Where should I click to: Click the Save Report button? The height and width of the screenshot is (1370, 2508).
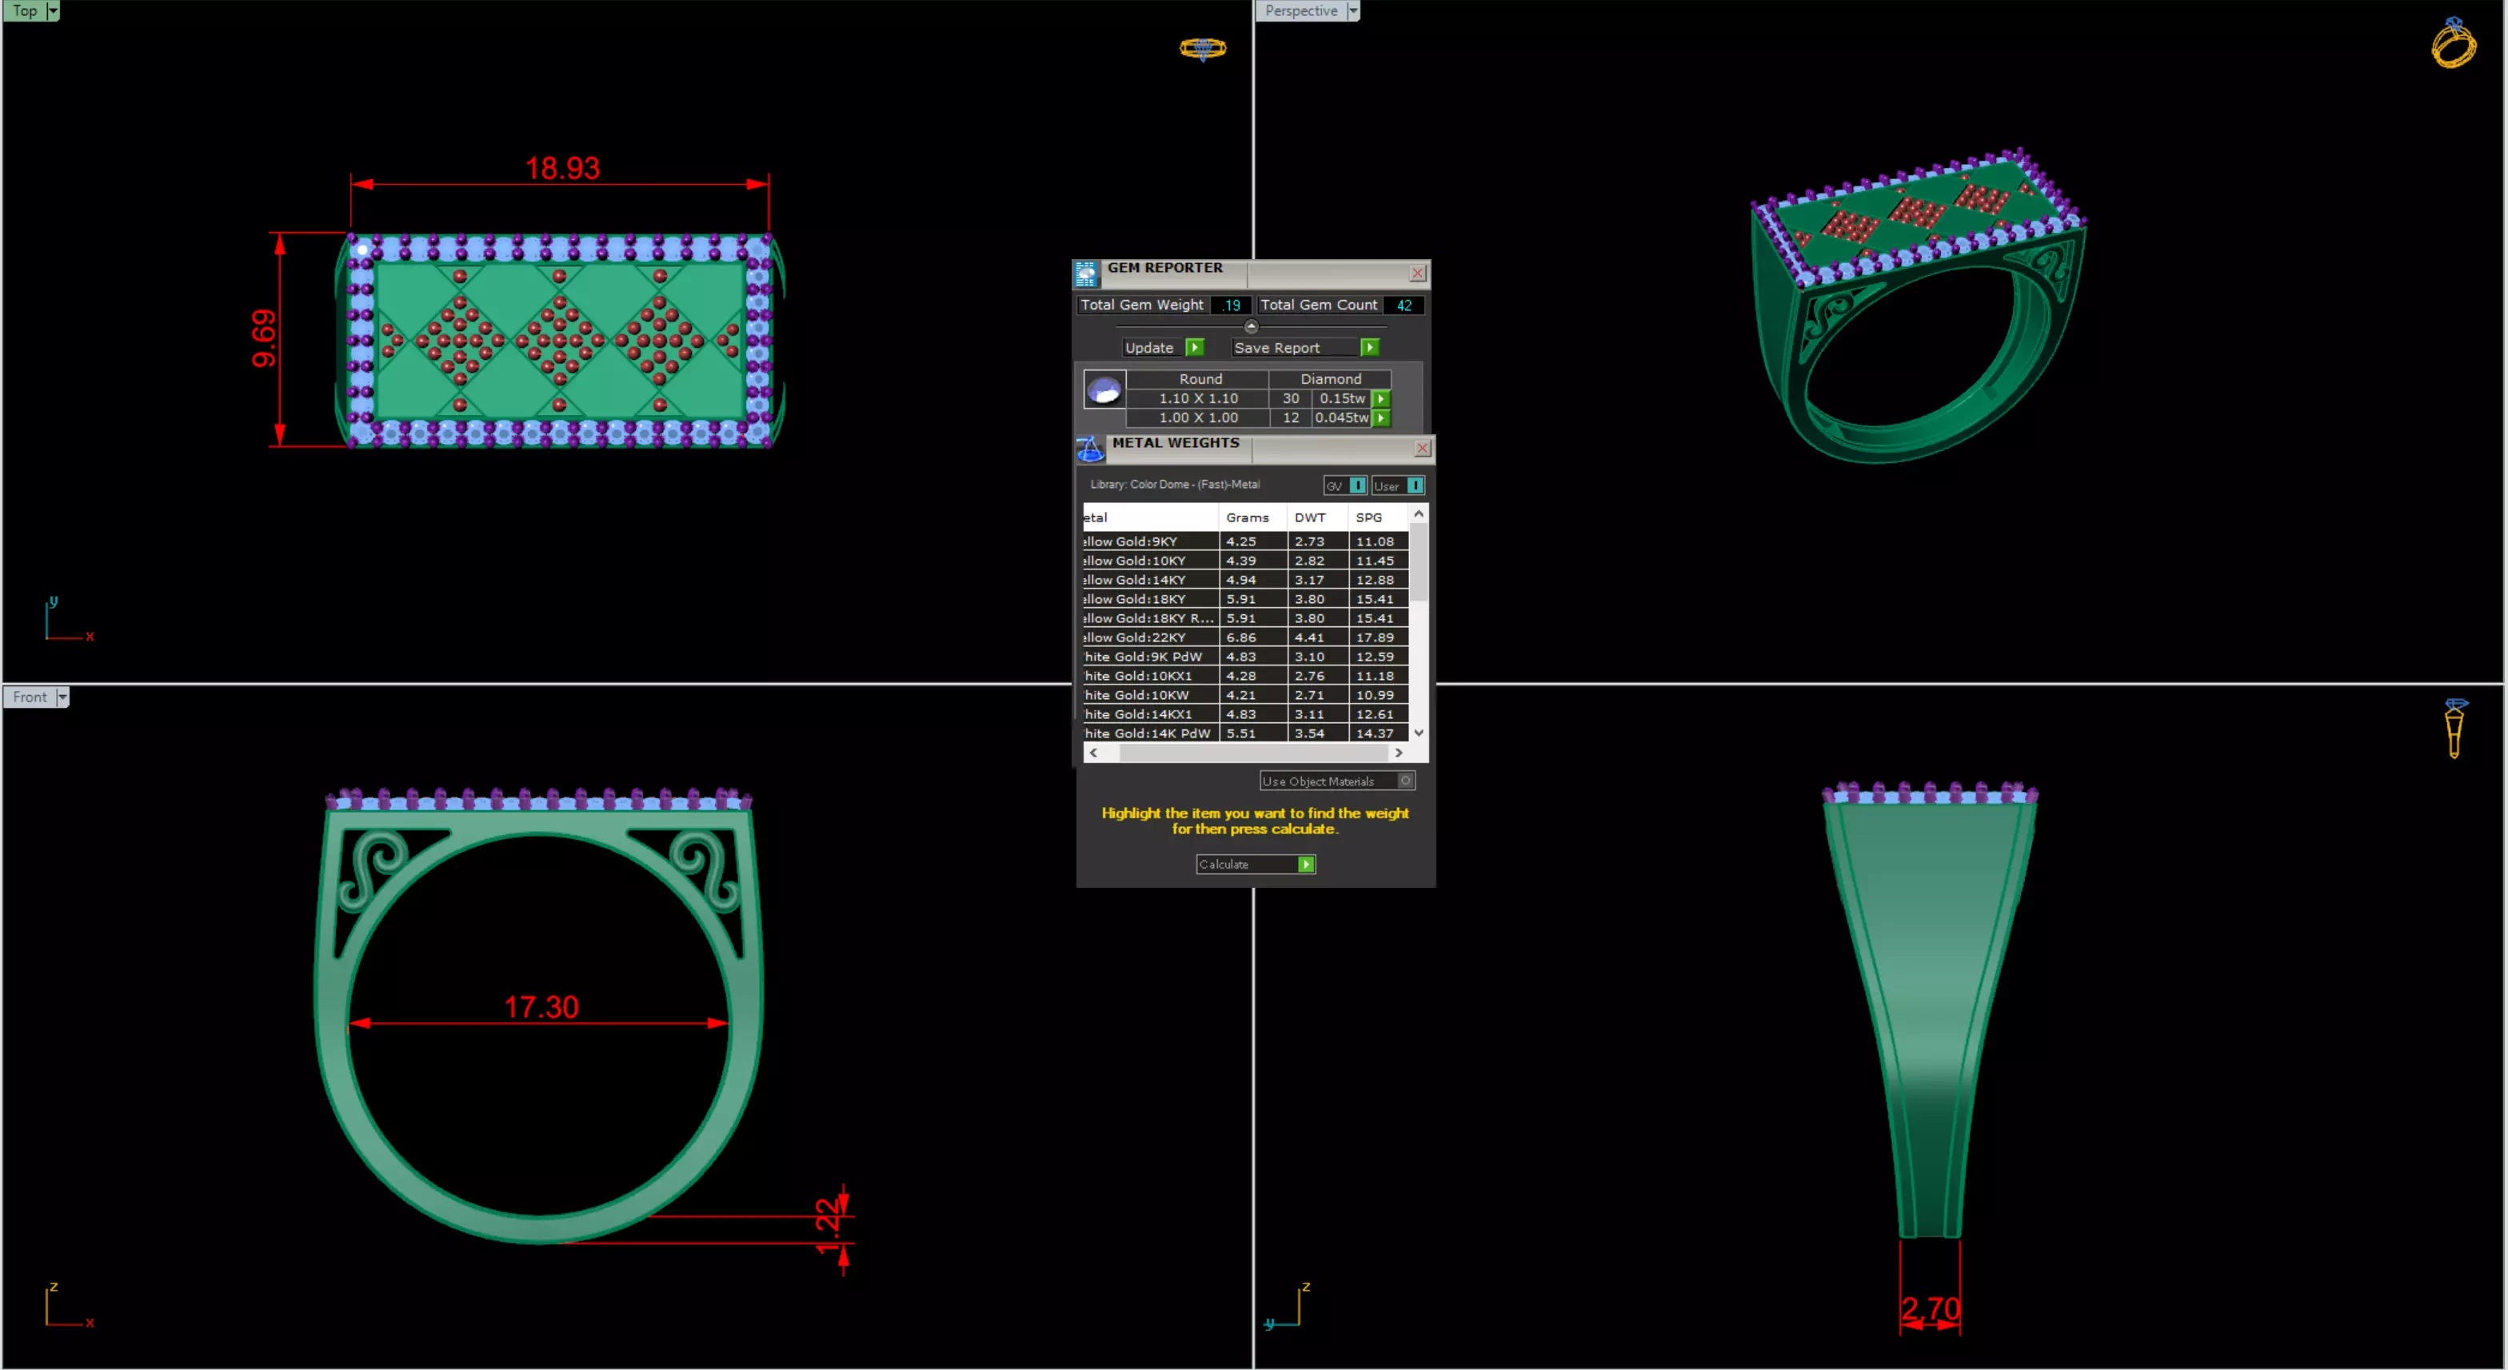tap(1306, 348)
